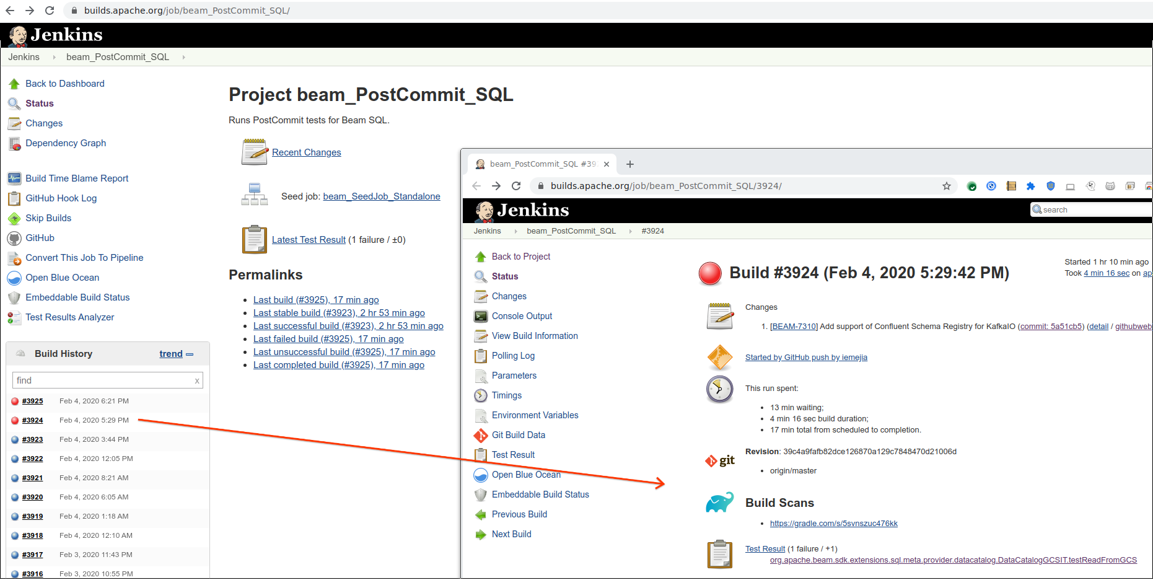The image size is (1153, 580).
Task: Expand the breadcrumb arrow after Jenkins in the outer window
Action: [x=54, y=57]
